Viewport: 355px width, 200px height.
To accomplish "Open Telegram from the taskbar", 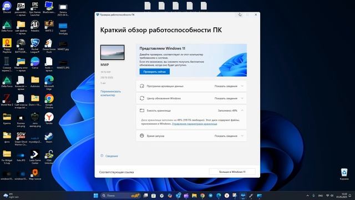I will tap(211, 196).
